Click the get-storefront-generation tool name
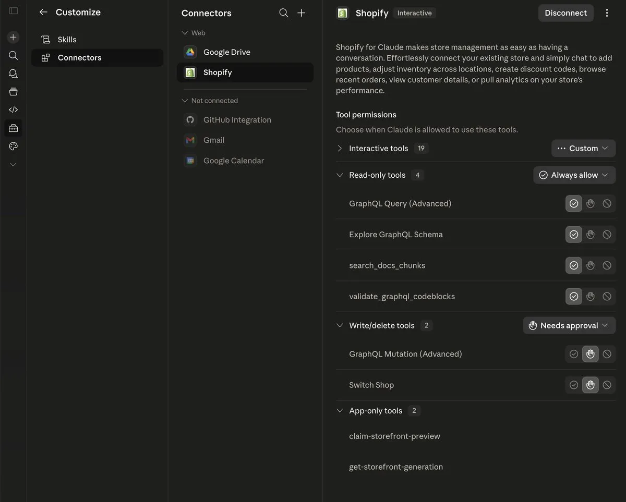The image size is (626, 502). pyautogui.click(x=396, y=467)
